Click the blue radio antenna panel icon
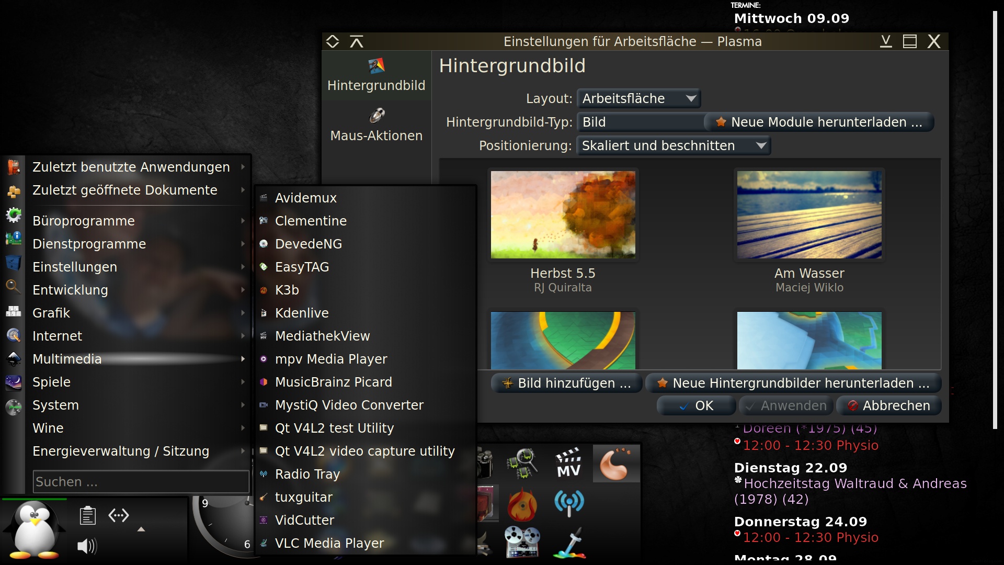 569,503
